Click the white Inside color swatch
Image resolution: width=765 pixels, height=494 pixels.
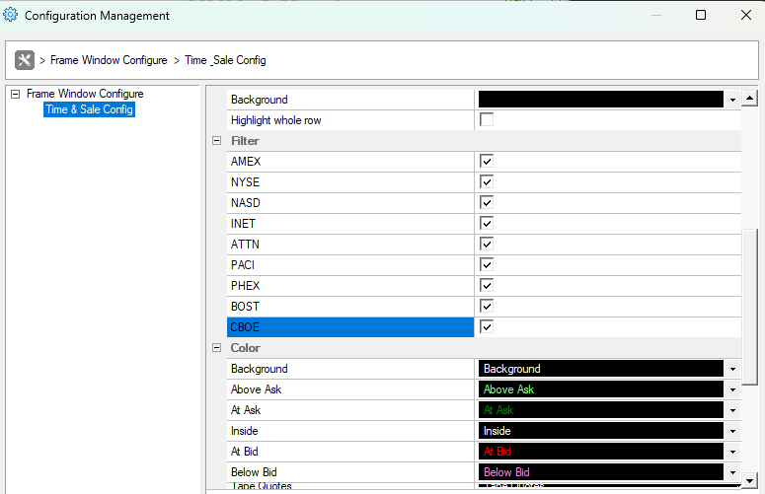click(x=600, y=431)
